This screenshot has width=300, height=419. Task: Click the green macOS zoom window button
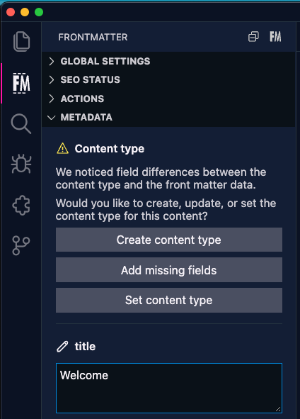point(39,12)
